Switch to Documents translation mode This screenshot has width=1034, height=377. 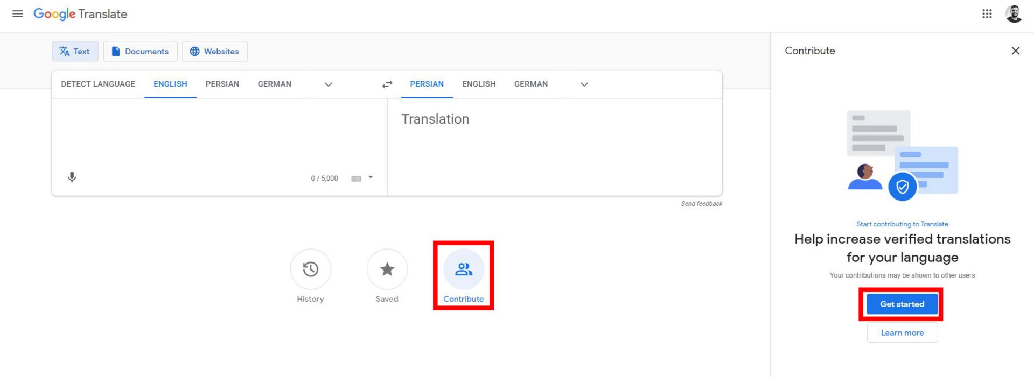[x=141, y=52]
